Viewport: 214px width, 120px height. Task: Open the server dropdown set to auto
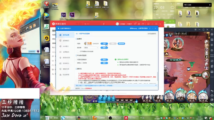pos(91,48)
